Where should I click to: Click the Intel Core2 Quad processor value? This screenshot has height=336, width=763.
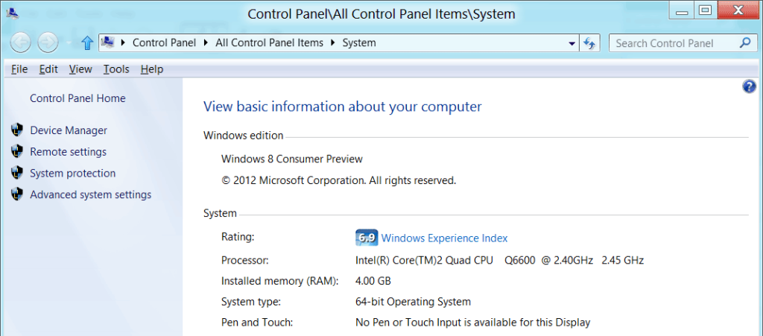500,261
